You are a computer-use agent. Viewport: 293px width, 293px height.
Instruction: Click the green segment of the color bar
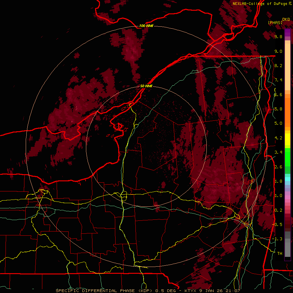click(287, 157)
